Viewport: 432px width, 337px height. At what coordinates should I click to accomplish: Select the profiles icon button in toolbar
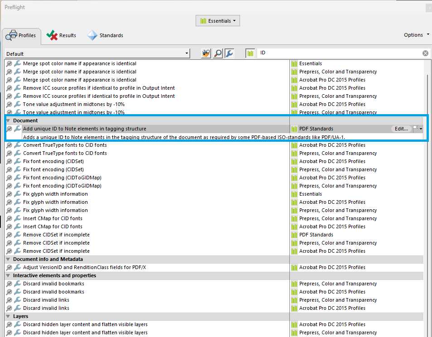click(206, 53)
